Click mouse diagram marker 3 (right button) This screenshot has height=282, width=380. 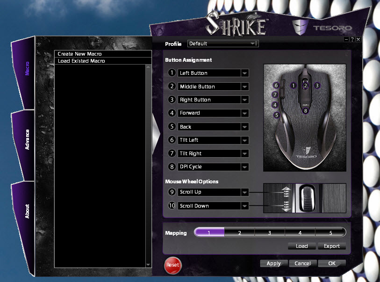coord(317,86)
